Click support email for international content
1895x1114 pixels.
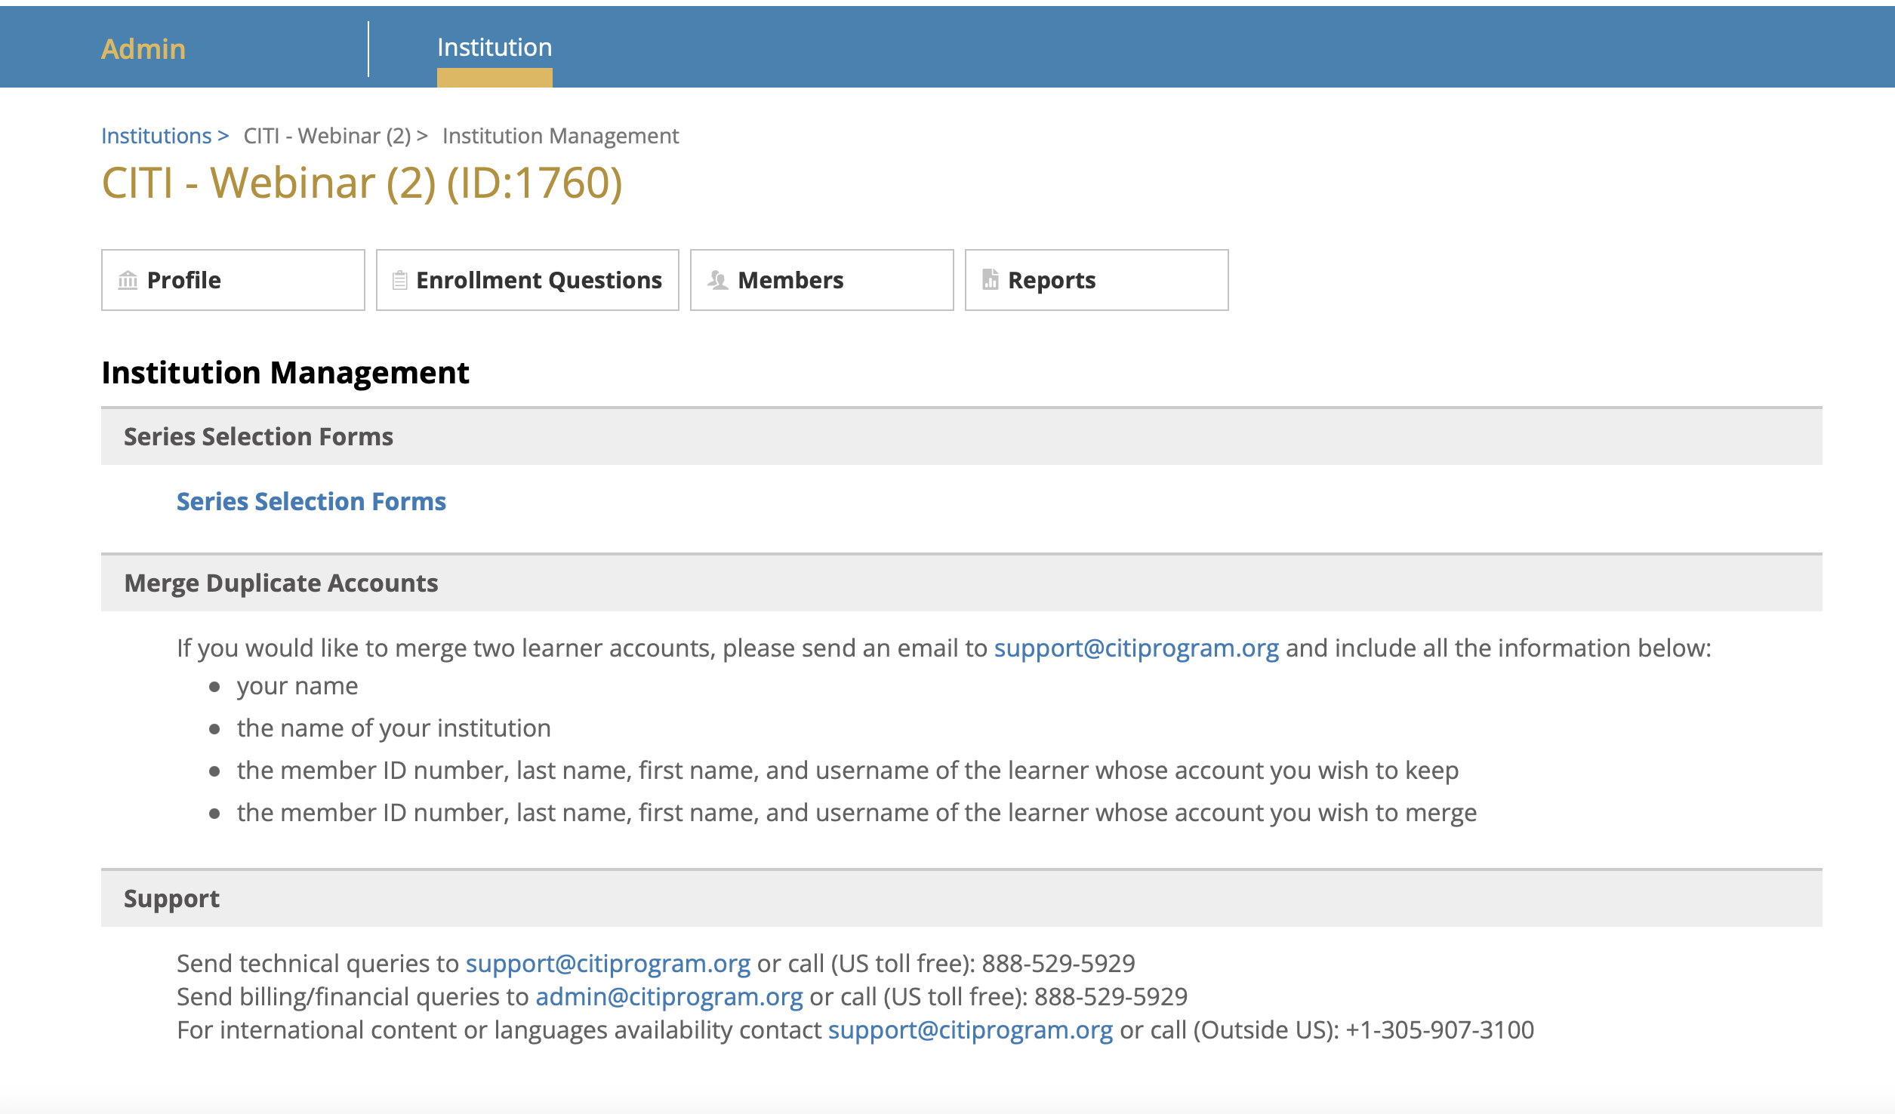tap(970, 1030)
